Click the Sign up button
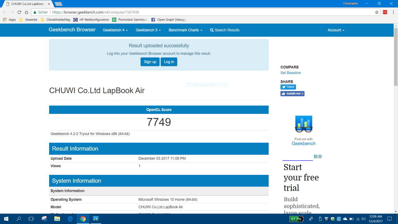The height and width of the screenshot is (224, 398). 150,62
